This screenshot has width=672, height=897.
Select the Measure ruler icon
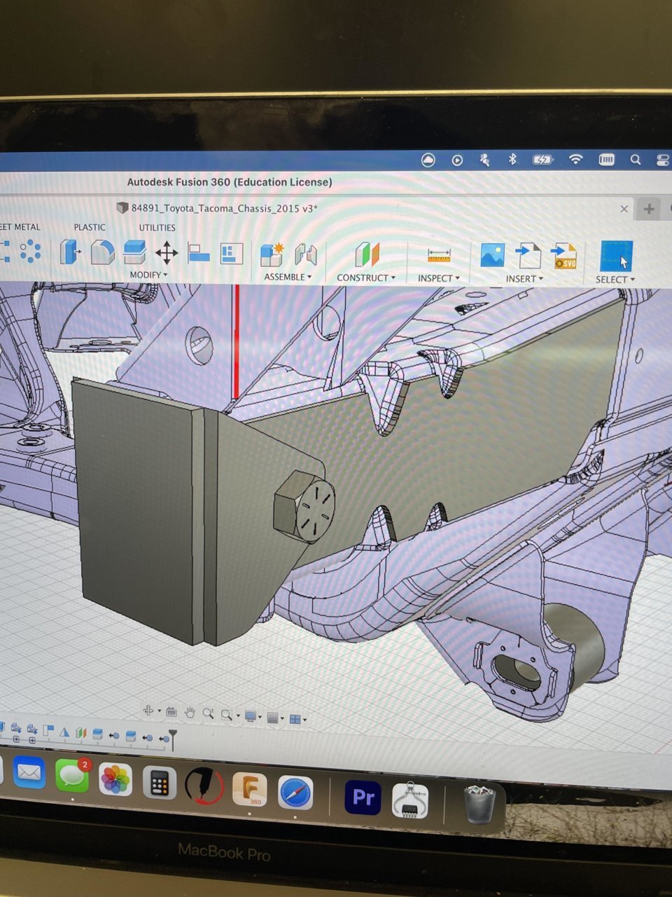(x=438, y=256)
